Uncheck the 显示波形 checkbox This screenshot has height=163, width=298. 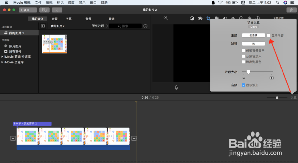tap(243, 85)
